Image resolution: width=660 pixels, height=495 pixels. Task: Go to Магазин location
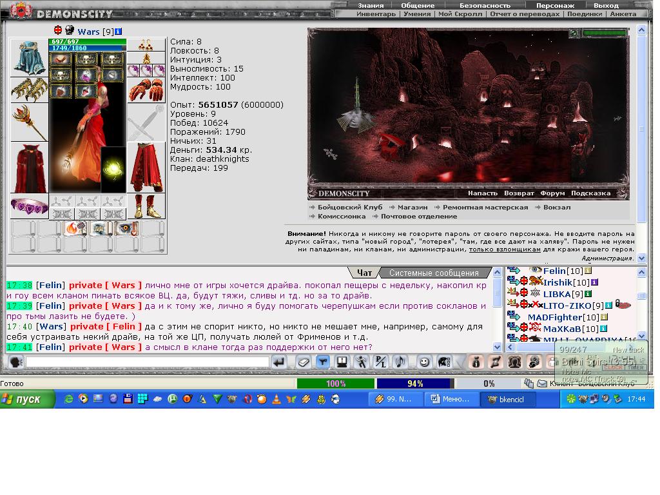point(412,207)
